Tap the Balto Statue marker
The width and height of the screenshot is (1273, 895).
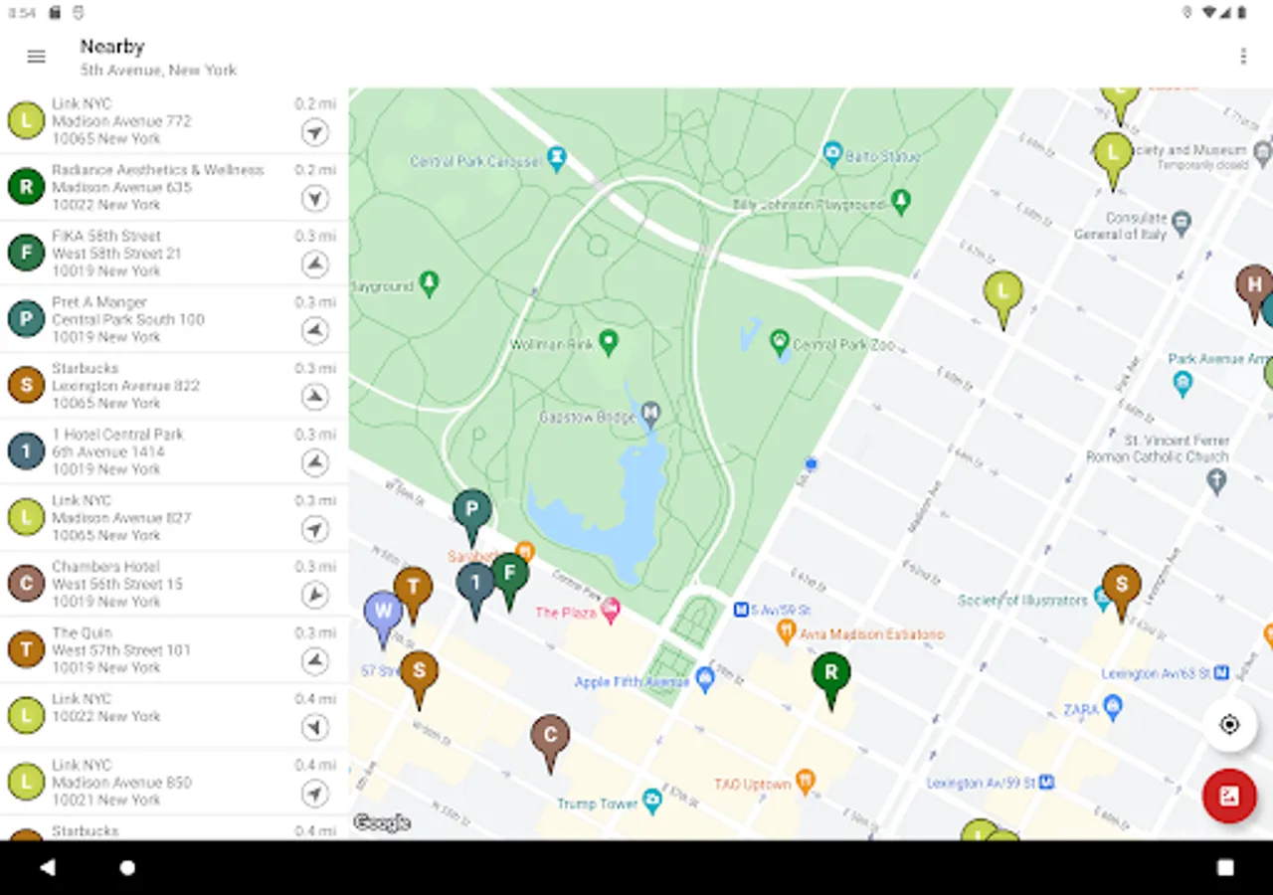click(x=832, y=153)
